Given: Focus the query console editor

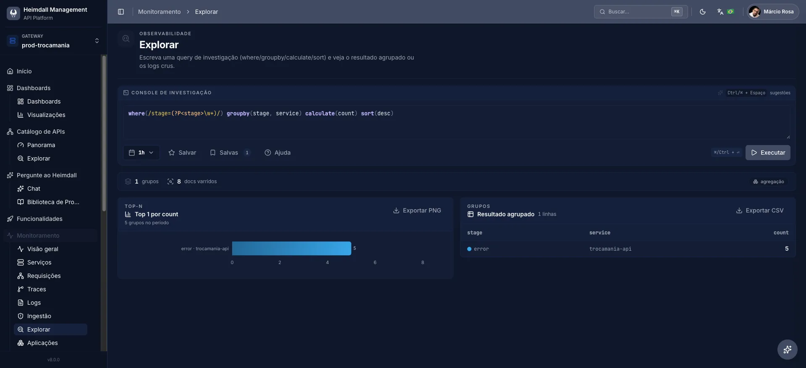Looking at the screenshot, I should click(457, 122).
